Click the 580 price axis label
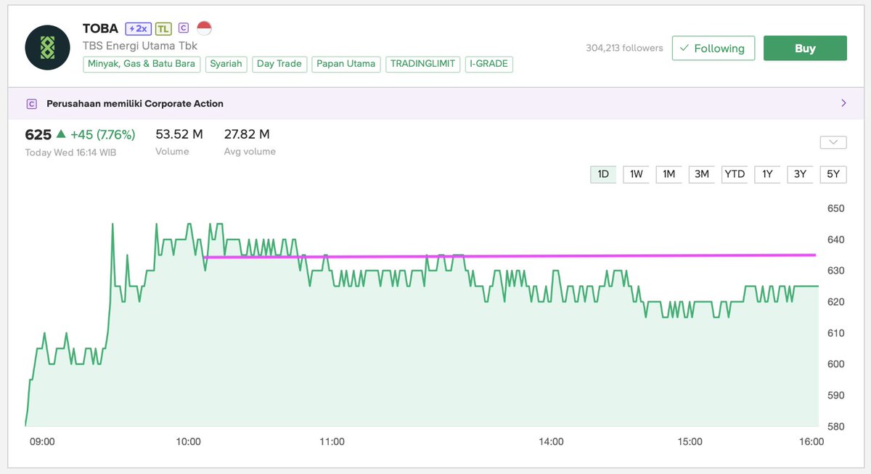The image size is (871, 474). point(836,427)
